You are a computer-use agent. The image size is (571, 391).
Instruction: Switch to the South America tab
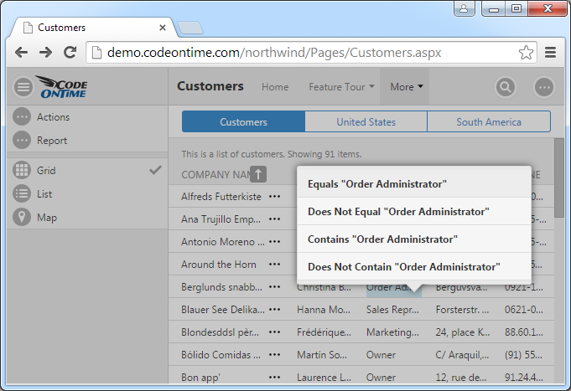[x=489, y=122]
